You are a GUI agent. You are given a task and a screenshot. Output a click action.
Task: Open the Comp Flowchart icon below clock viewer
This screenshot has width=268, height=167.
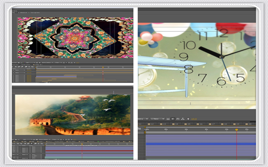pyautogui.click(x=182, y=119)
